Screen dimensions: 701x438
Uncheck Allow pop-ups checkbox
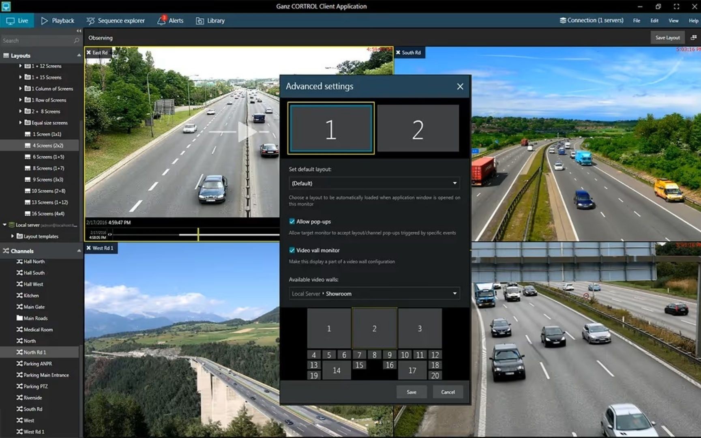(x=292, y=221)
